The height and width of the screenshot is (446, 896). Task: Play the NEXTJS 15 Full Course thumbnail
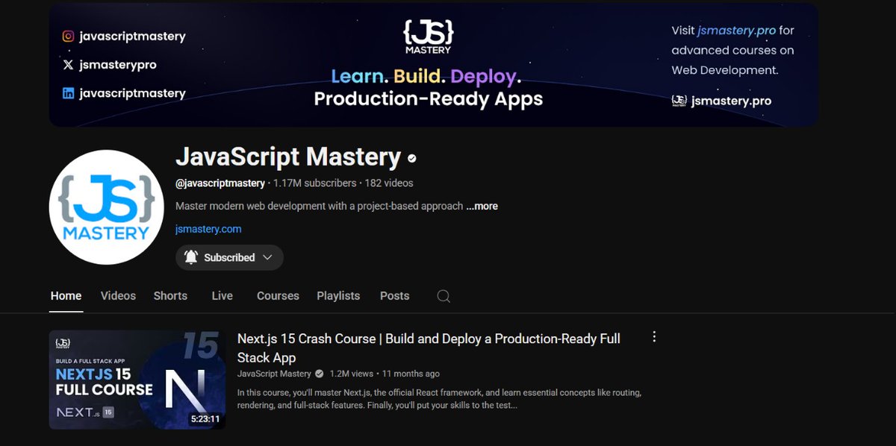click(x=137, y=380)
